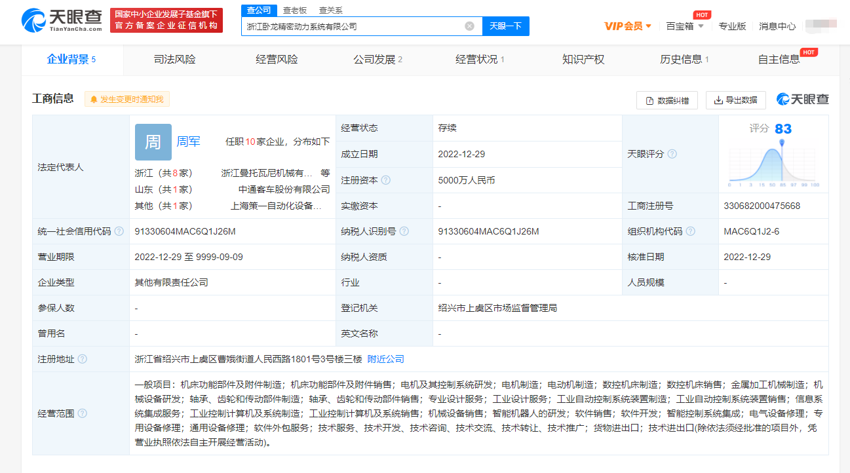
Task: Click the credit code 91330604MAC6Q1J26M under 统一社会信用代码
Action: click(185, 231)
